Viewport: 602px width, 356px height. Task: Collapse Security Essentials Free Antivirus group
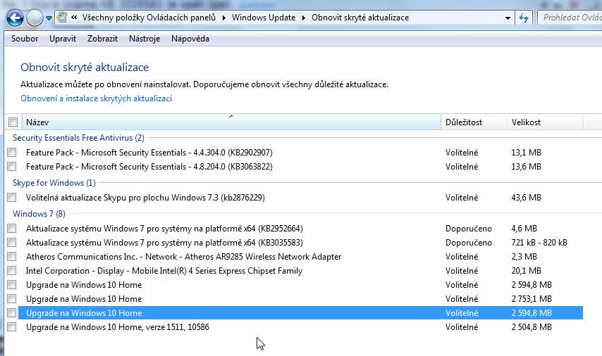[x=78, y=138]
